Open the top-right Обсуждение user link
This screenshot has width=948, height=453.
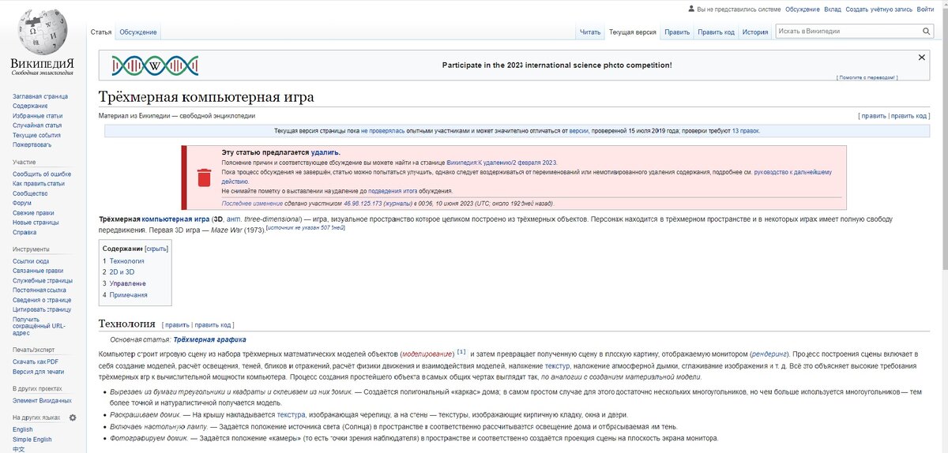(x=803, y=9)
